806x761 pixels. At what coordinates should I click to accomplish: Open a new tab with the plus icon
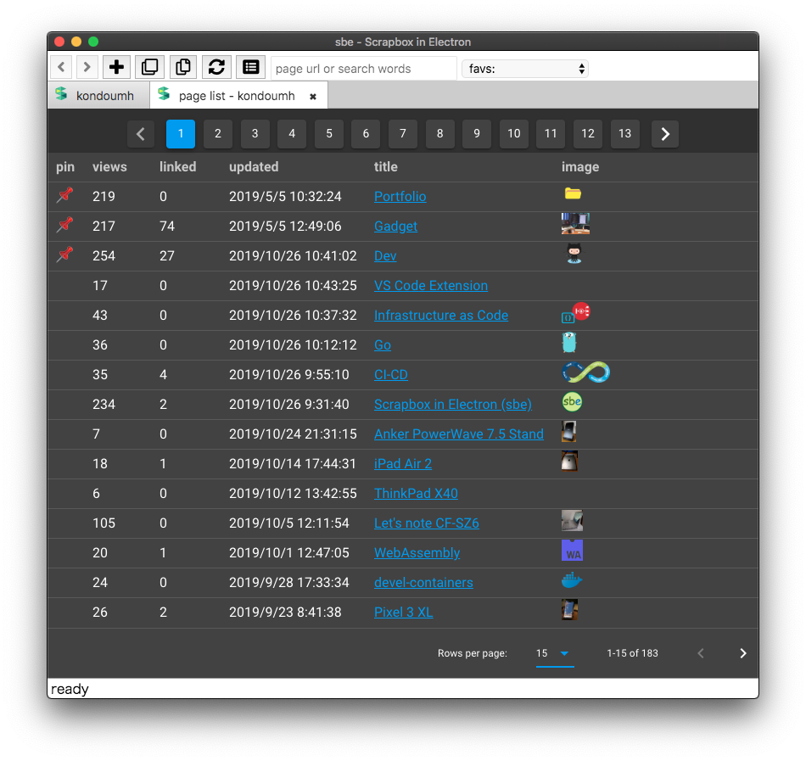coord(116,67)
